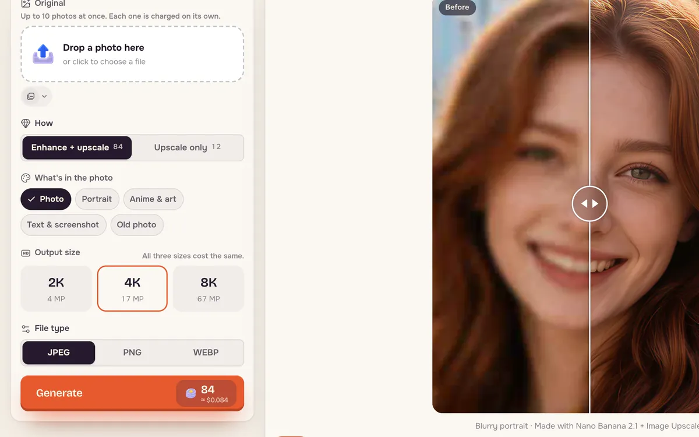This screenshot has width=699, height=437.
Task: Choose the Old photo chip
Action: click(137, 225)
